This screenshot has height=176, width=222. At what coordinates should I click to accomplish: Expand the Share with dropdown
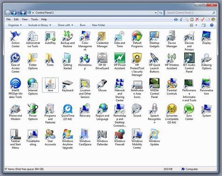tap(66, 25)
